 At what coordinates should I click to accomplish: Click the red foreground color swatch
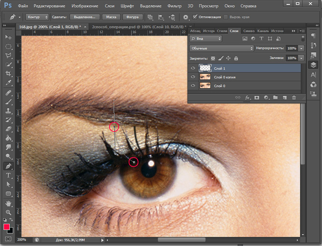7,226
